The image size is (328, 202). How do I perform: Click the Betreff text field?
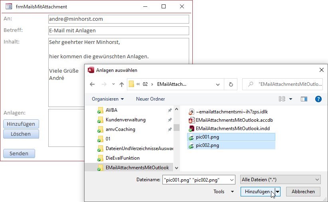118,31
